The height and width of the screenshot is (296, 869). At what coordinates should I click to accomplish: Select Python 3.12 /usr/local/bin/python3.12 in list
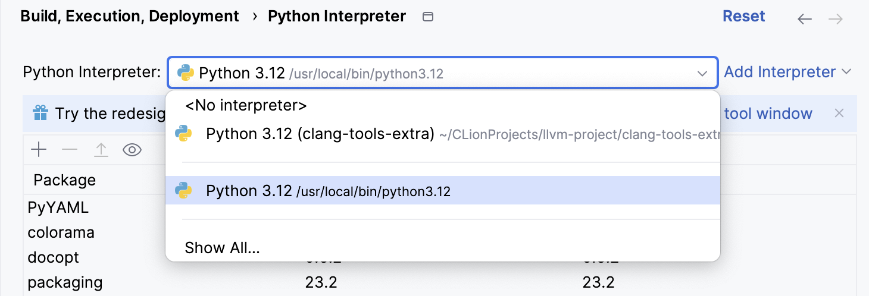tap(328, 191)
